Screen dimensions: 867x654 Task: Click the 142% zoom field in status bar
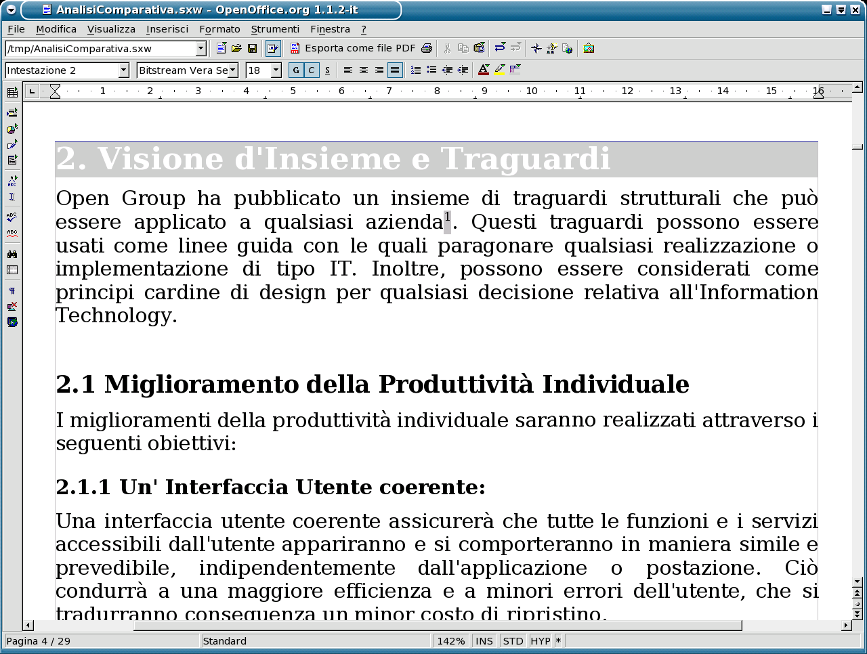pyautogui.click(x=451, y=641)
